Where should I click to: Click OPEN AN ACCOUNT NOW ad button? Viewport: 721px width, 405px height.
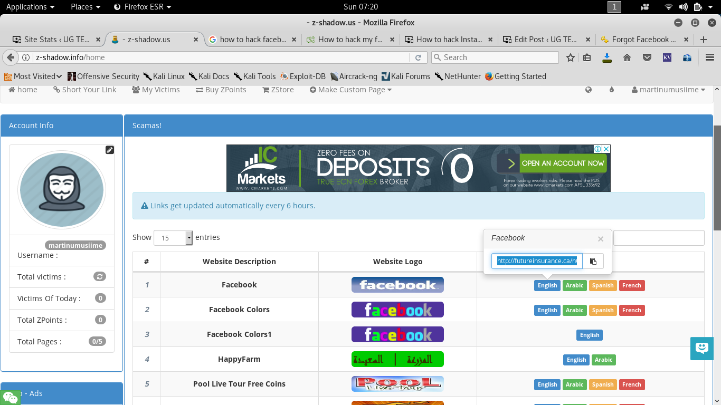pyautogui.click(x=563, y=163)
